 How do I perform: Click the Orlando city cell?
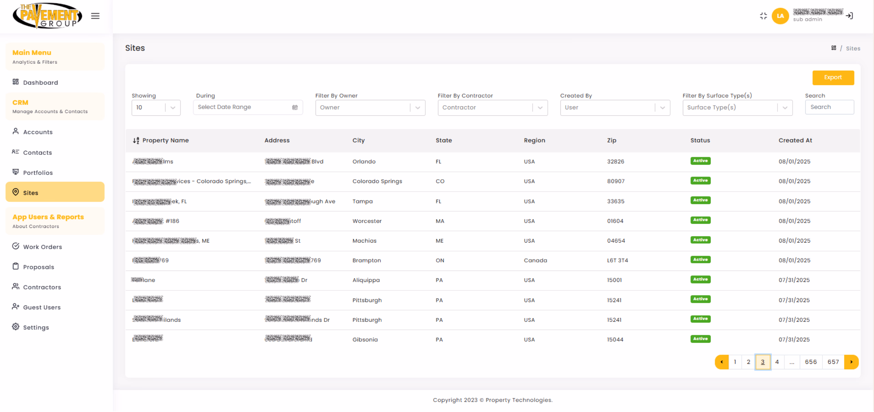click(x=364, y=162)
